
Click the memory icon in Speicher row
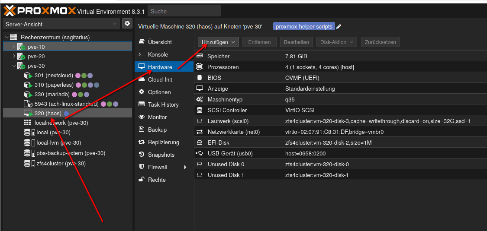200,56
